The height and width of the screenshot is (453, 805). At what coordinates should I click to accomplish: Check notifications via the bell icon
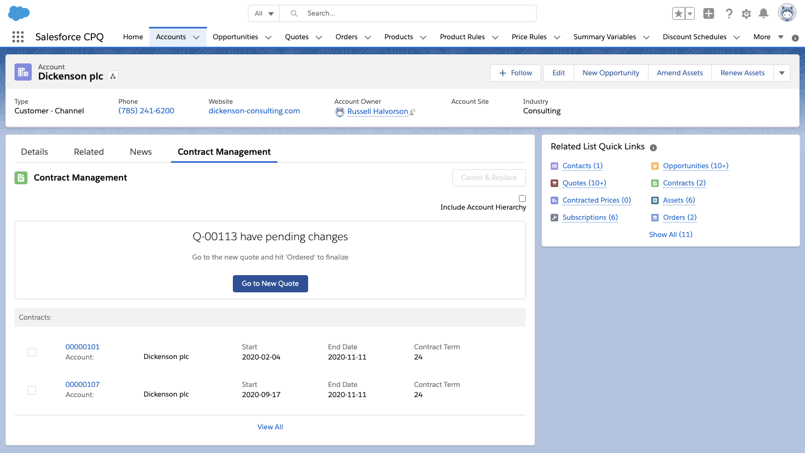(x=764, y=13)
